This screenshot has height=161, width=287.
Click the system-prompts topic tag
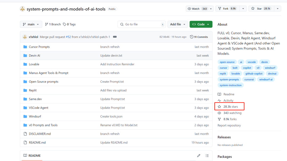coord(229,80)
